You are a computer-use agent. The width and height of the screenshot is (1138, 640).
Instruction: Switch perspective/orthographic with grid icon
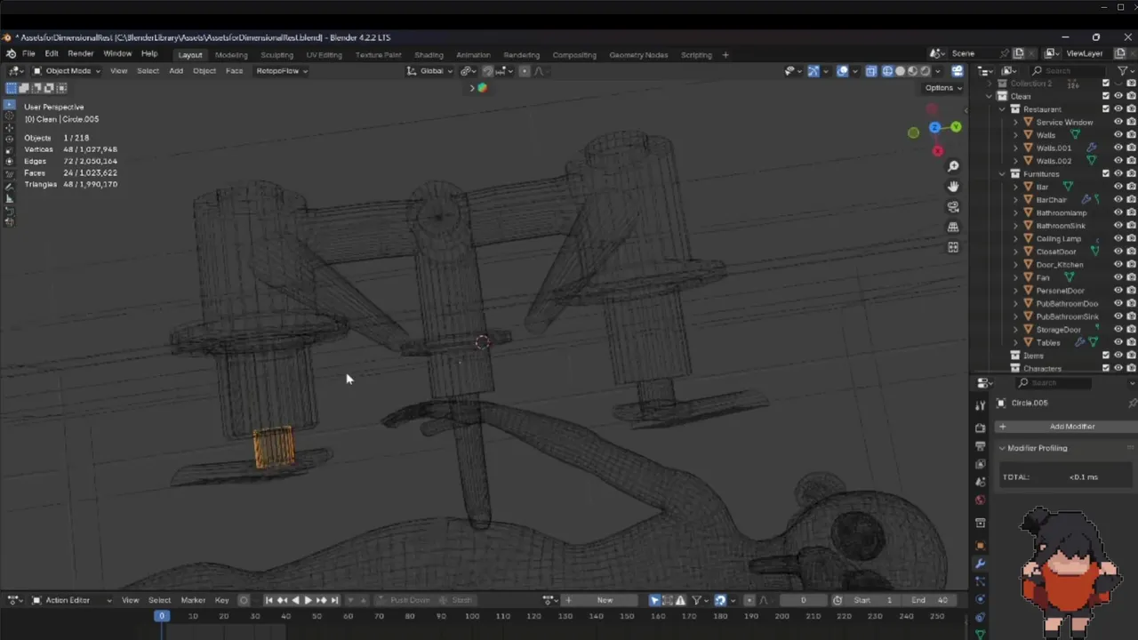[x=953, y=228]
